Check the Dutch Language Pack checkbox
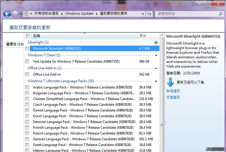Screen dimensions: 226x152 click(27, 116)
